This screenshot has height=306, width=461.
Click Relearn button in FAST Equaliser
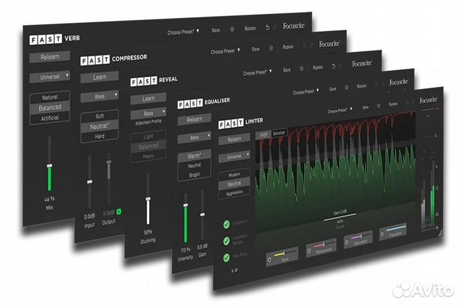pos(195,119)
